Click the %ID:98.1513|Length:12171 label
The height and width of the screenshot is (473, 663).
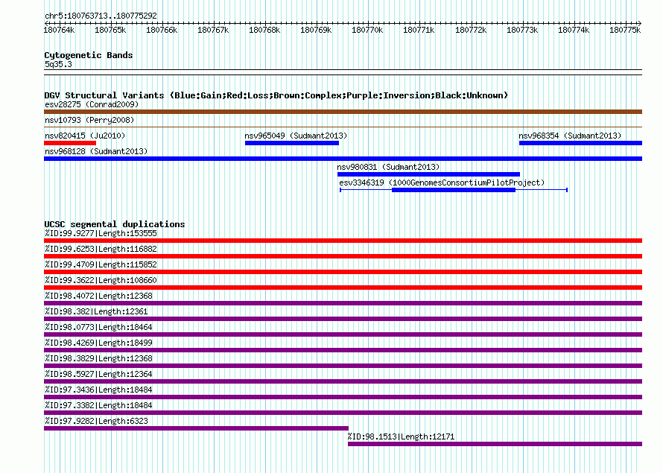(402, 437)
